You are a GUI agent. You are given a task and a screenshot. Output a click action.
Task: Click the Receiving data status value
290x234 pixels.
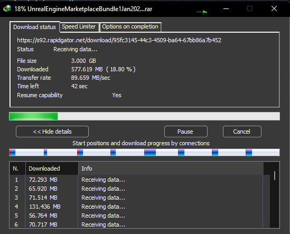(x=76, y=50)
